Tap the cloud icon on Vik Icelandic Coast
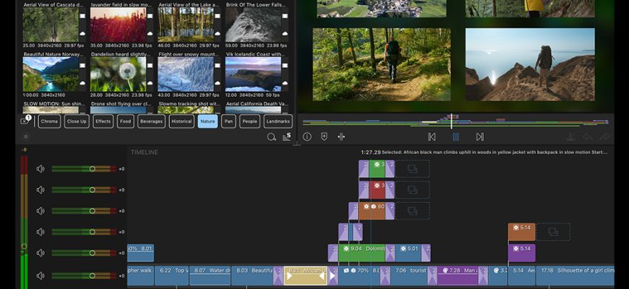 [x=285, y=83]
